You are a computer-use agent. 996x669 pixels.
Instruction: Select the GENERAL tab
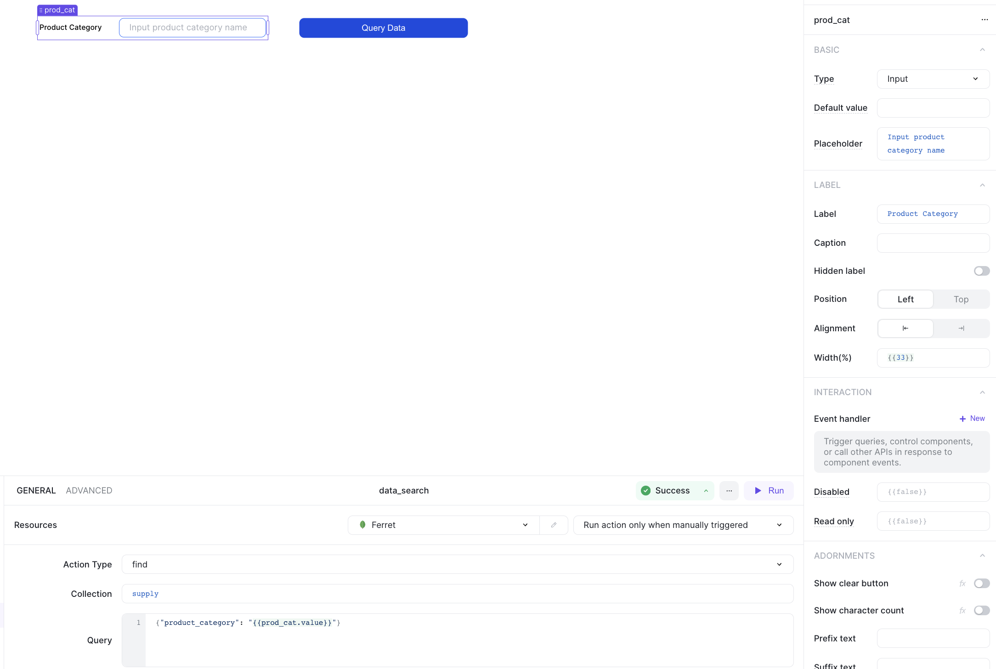(x=36, y=490)
